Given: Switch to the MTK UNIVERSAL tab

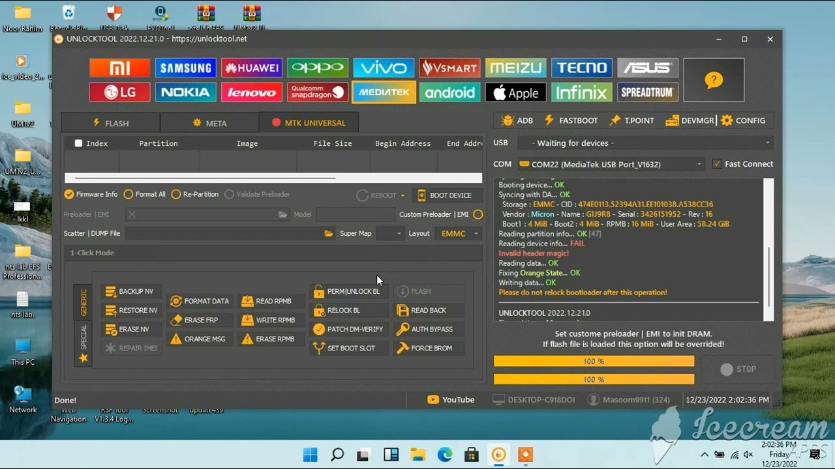Looking at the screenshot, I should coord(309,122).
